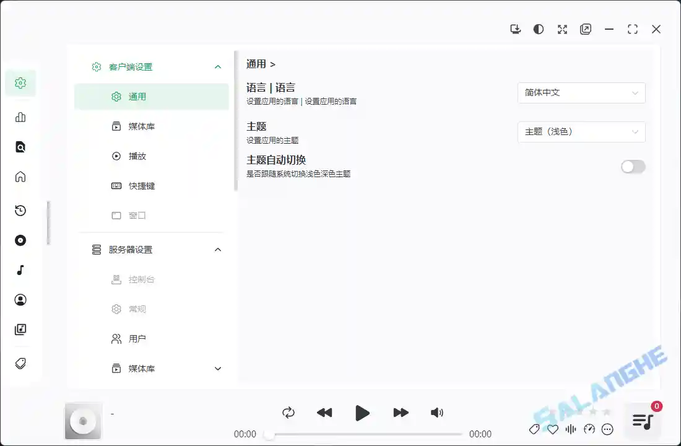
Task: Favorite the current track with the heart
Action: click(552, 429)
